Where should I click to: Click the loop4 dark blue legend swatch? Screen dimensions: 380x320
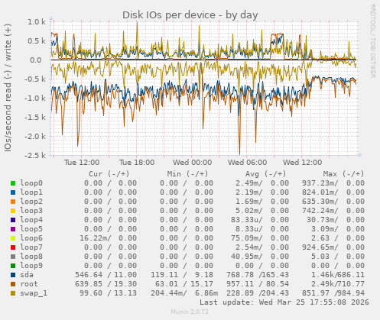click(13, 220)
